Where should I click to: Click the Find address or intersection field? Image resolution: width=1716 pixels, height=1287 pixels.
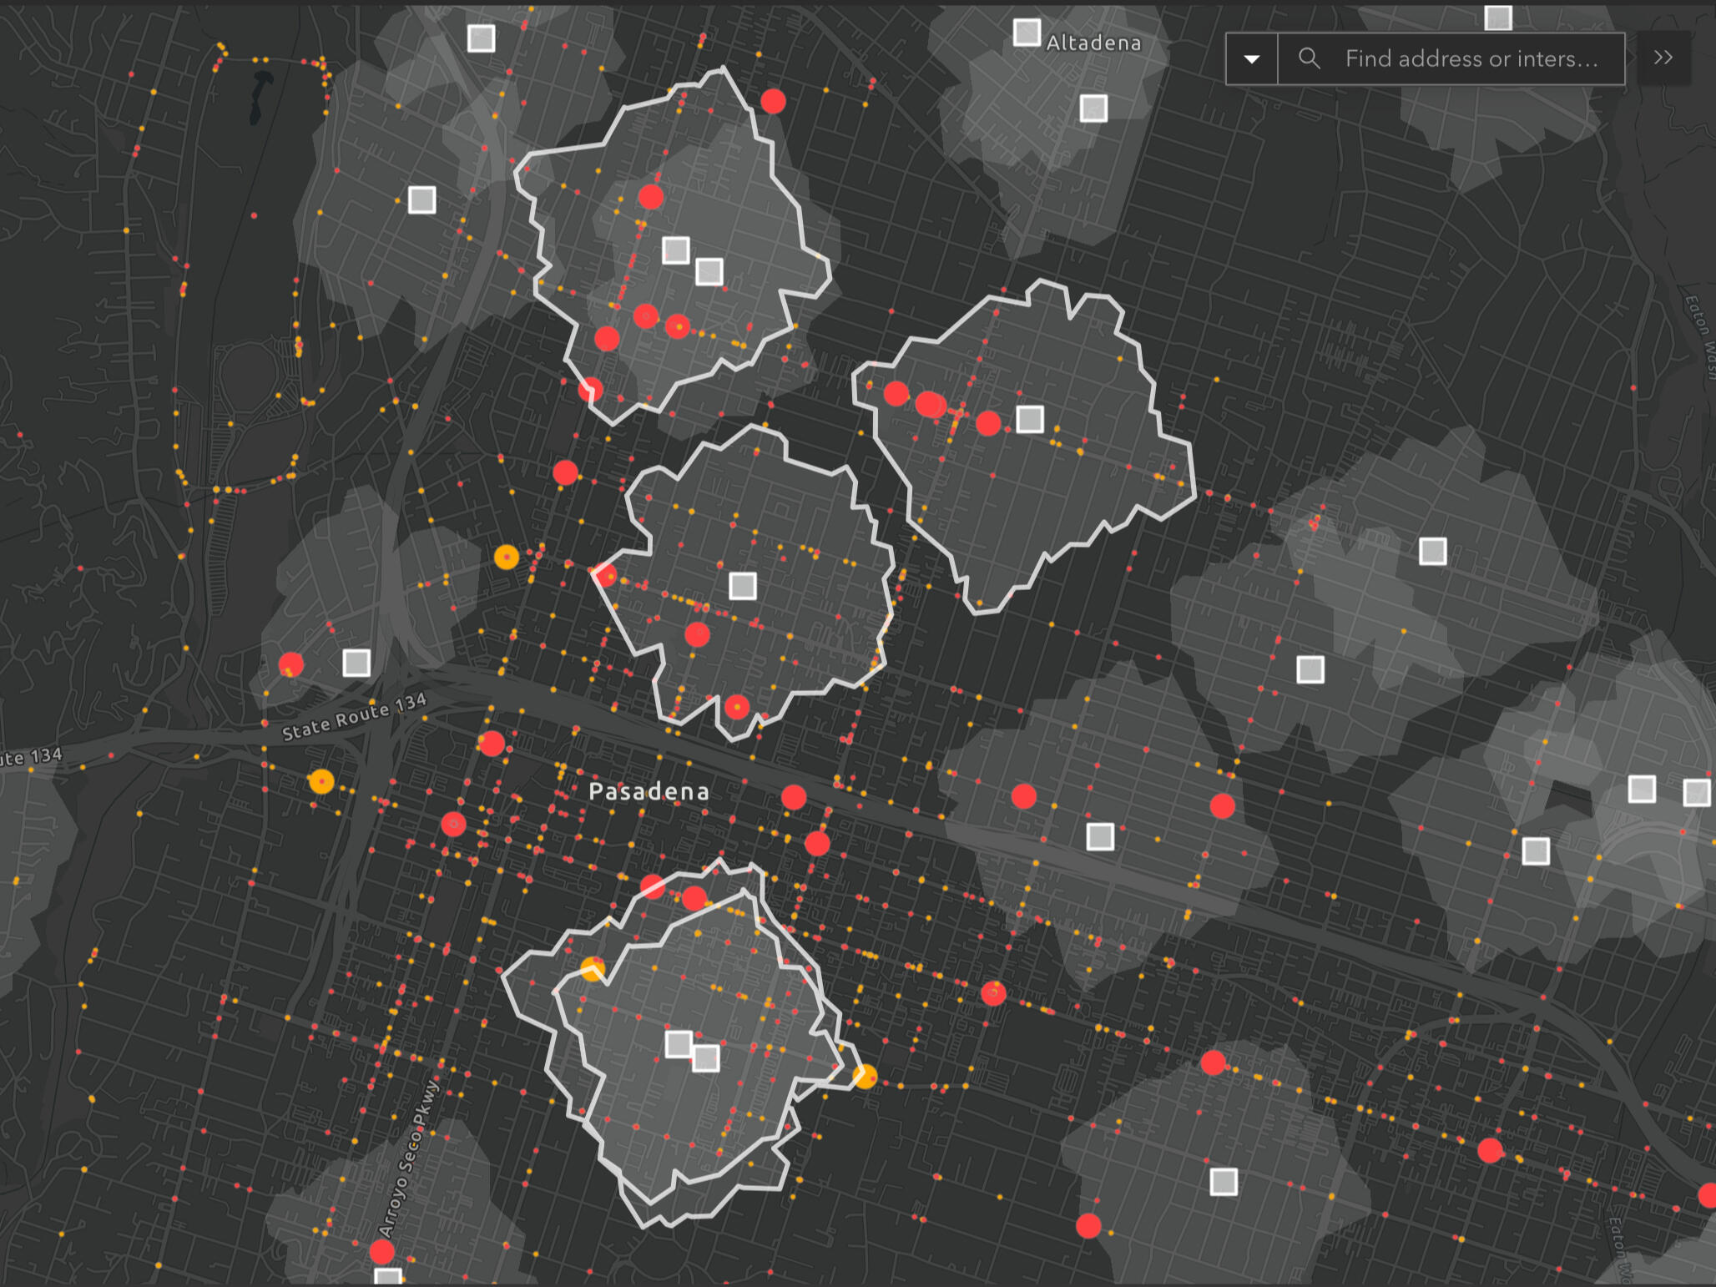tap(1471, 59)
